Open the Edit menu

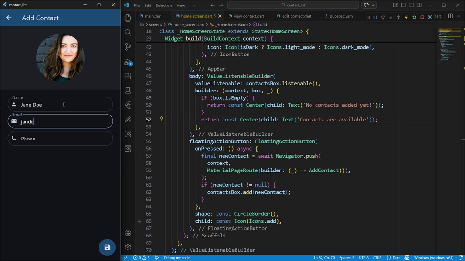[x=148, y=6]
